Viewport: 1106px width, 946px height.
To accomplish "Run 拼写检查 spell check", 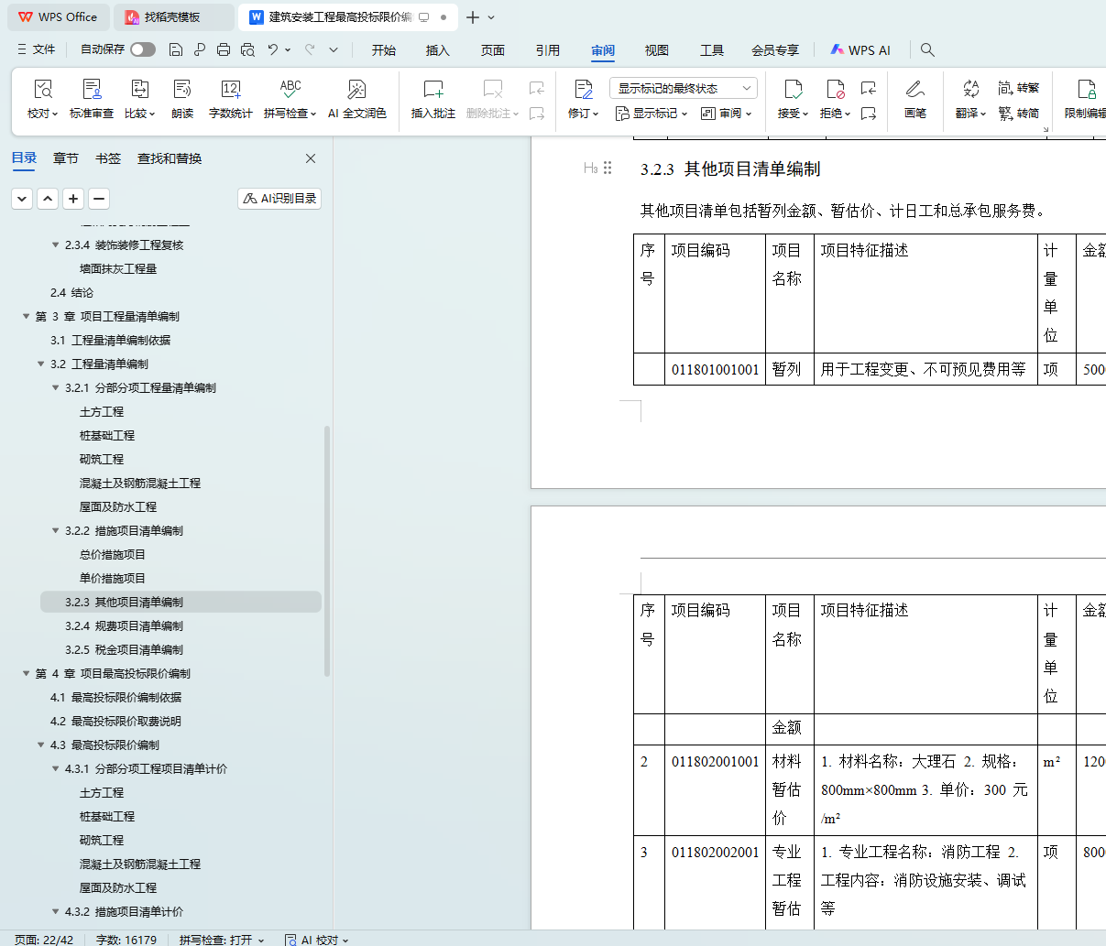I will click(x=290, y=99).
